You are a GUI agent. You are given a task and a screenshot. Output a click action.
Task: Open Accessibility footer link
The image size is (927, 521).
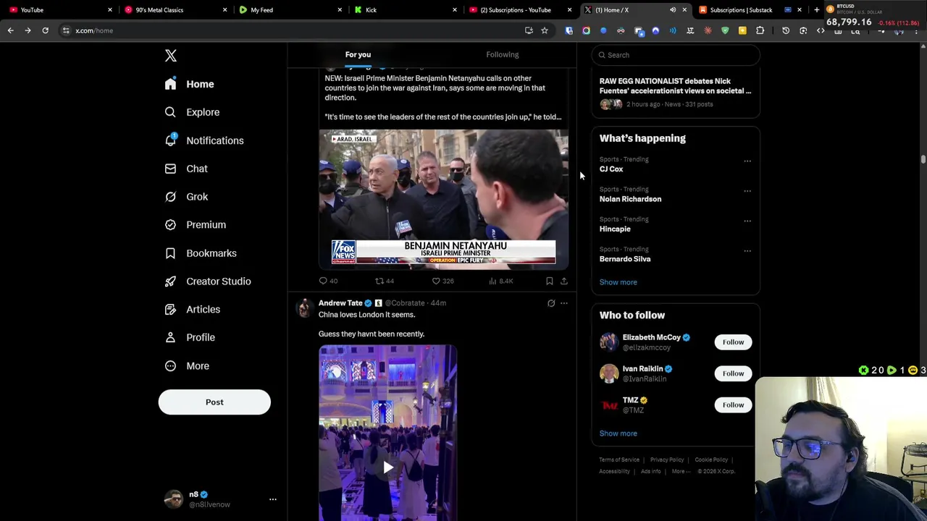click(x=614, y=471)
